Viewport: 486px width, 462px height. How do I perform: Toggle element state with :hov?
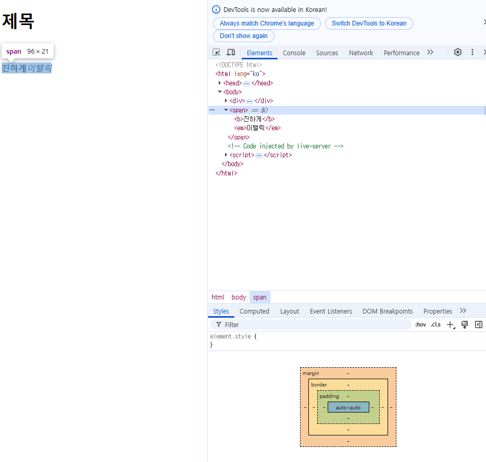click(x=420, y=324)
